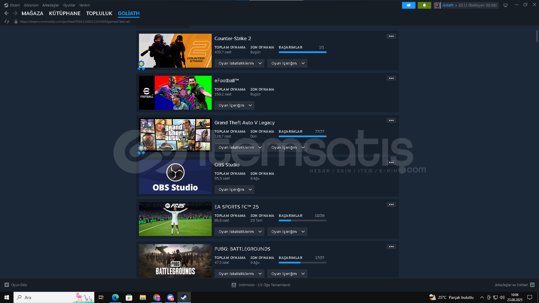
Task: Open the Goliath account dropdown
Action: pyautogui.click(x=450, y=5)
